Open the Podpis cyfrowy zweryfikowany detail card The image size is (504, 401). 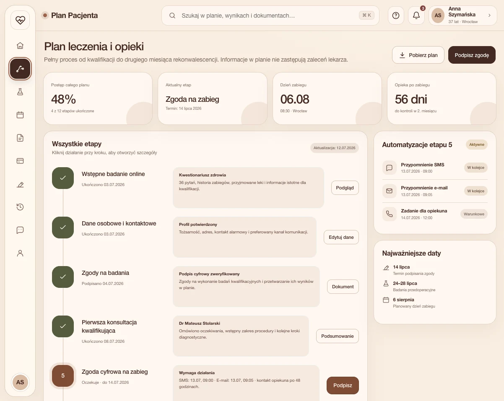coord(246,287)
